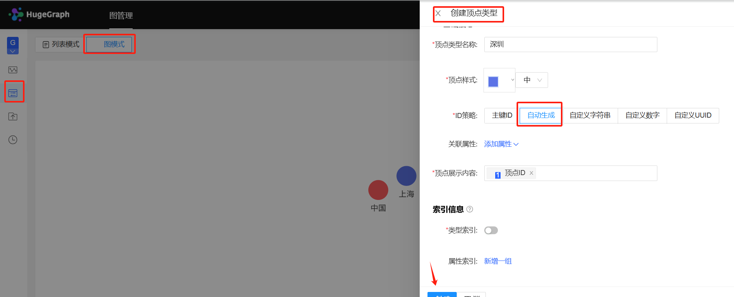Click the 图管理 top navigation tab
Screen dimensions: 734x297
tap(121, 16)
